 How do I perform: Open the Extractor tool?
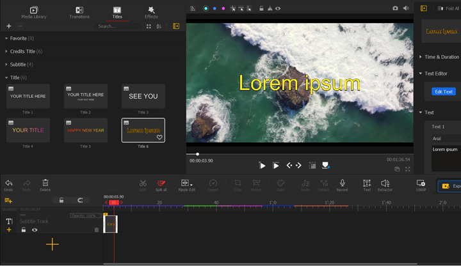(x=385, y=184)
